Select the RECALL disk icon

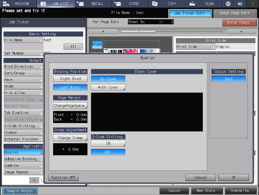(x=80, y=4)
